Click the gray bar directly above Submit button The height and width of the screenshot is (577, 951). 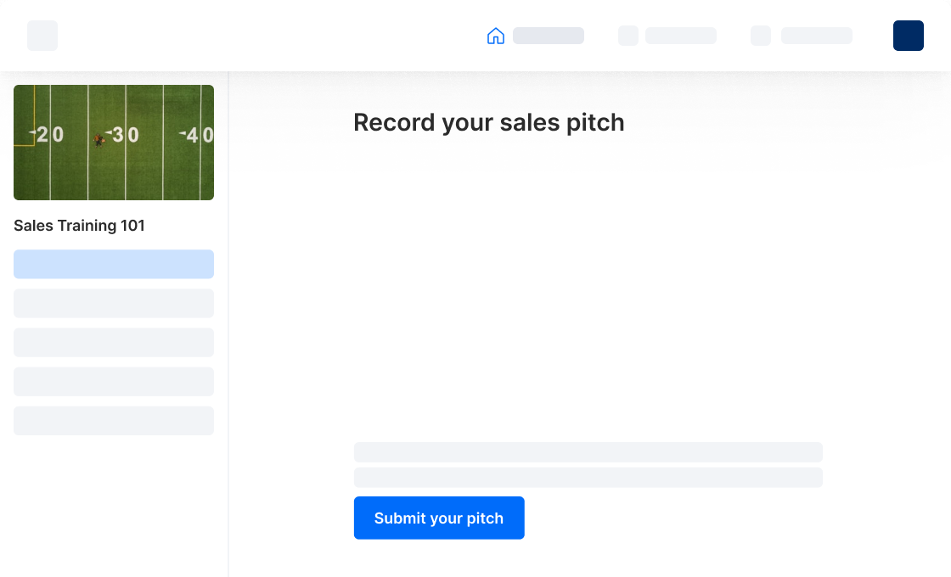click(x=588, y=477)
